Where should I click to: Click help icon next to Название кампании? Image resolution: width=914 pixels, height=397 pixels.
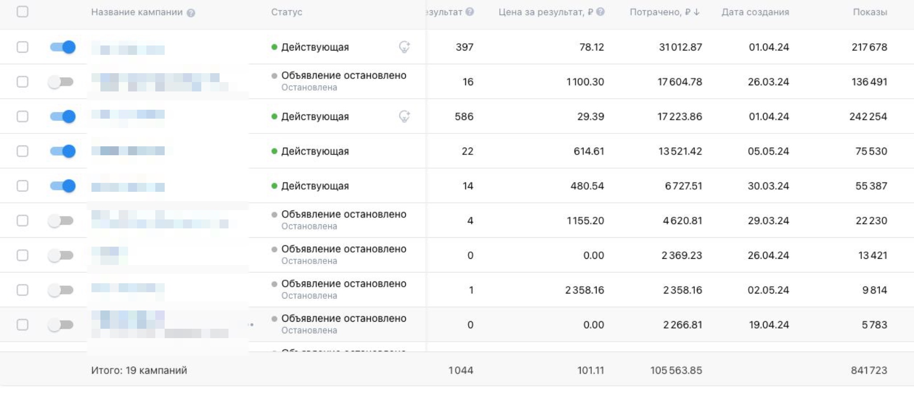(191, 13)
